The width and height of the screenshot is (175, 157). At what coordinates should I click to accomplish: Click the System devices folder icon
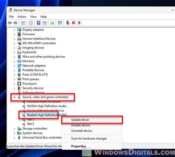pyautogui.click(x=19, y=133)
